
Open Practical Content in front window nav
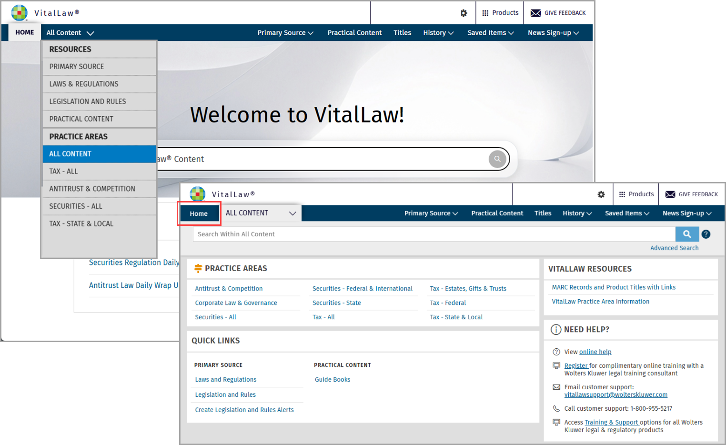(497, 213)
